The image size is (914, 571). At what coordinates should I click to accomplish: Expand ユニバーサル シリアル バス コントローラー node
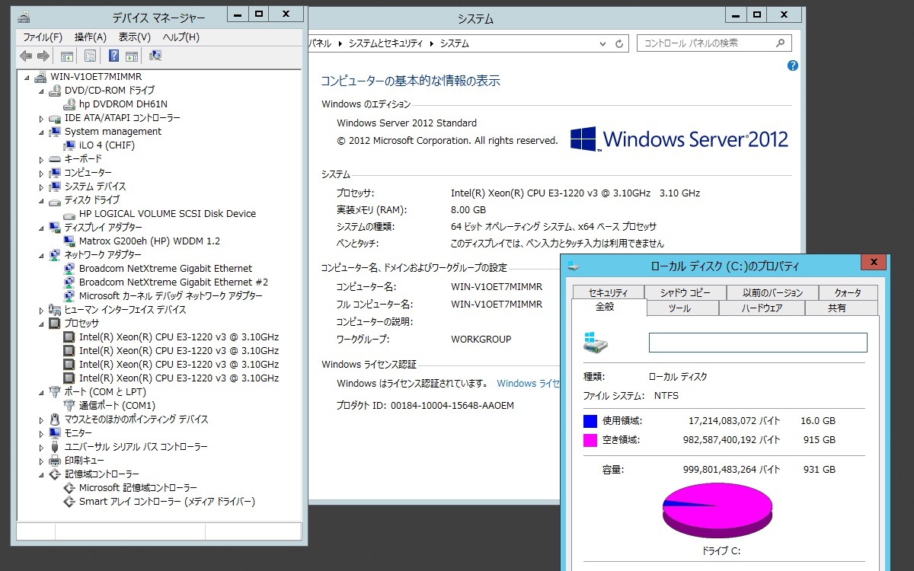pyautogui.click(x=41, y=447)
